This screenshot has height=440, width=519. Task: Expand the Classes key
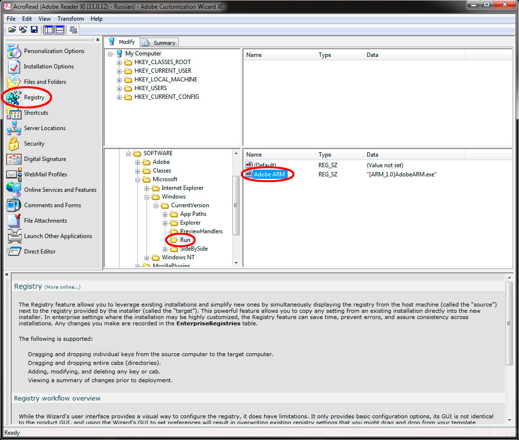(137, 171)
